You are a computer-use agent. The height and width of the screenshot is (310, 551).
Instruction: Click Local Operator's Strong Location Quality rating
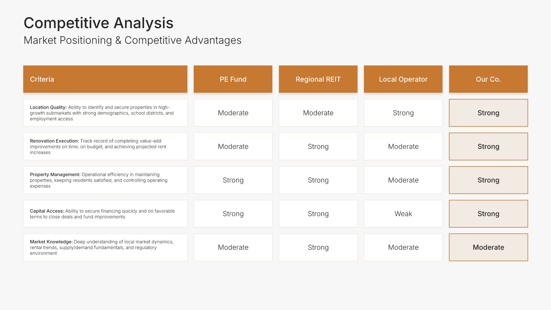coord(403,113)
